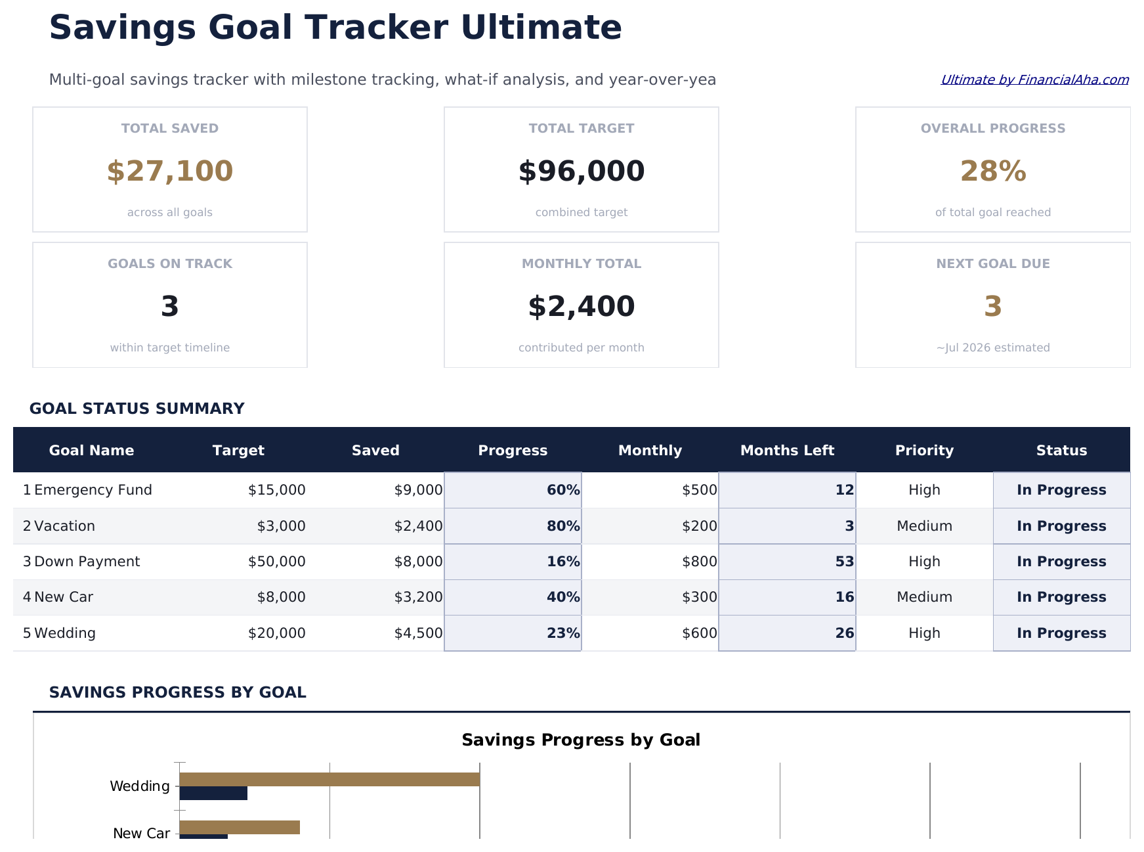
Task: Click the Monthly Total $2,400 card
Action: pos(581,304)
